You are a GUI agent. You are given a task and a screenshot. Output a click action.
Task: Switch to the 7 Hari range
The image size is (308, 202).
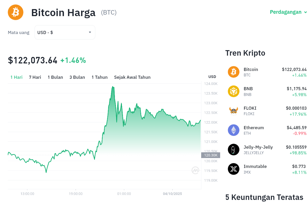pyautogui.click(x=35, y=77)
